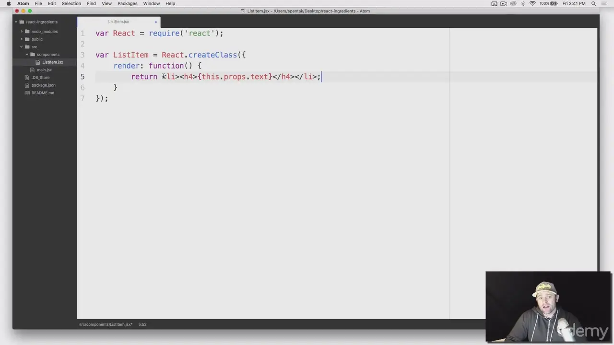Screen dimensions: 614x345
Task: Select the components folder icon
Action: (33, 55)
